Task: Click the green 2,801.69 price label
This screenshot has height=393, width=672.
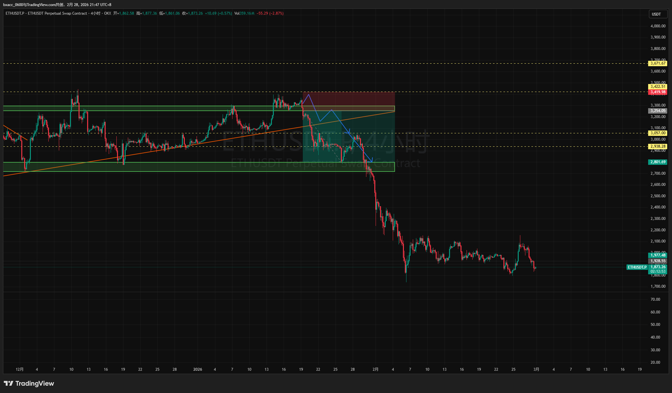Action: click(x=658, y=162)
